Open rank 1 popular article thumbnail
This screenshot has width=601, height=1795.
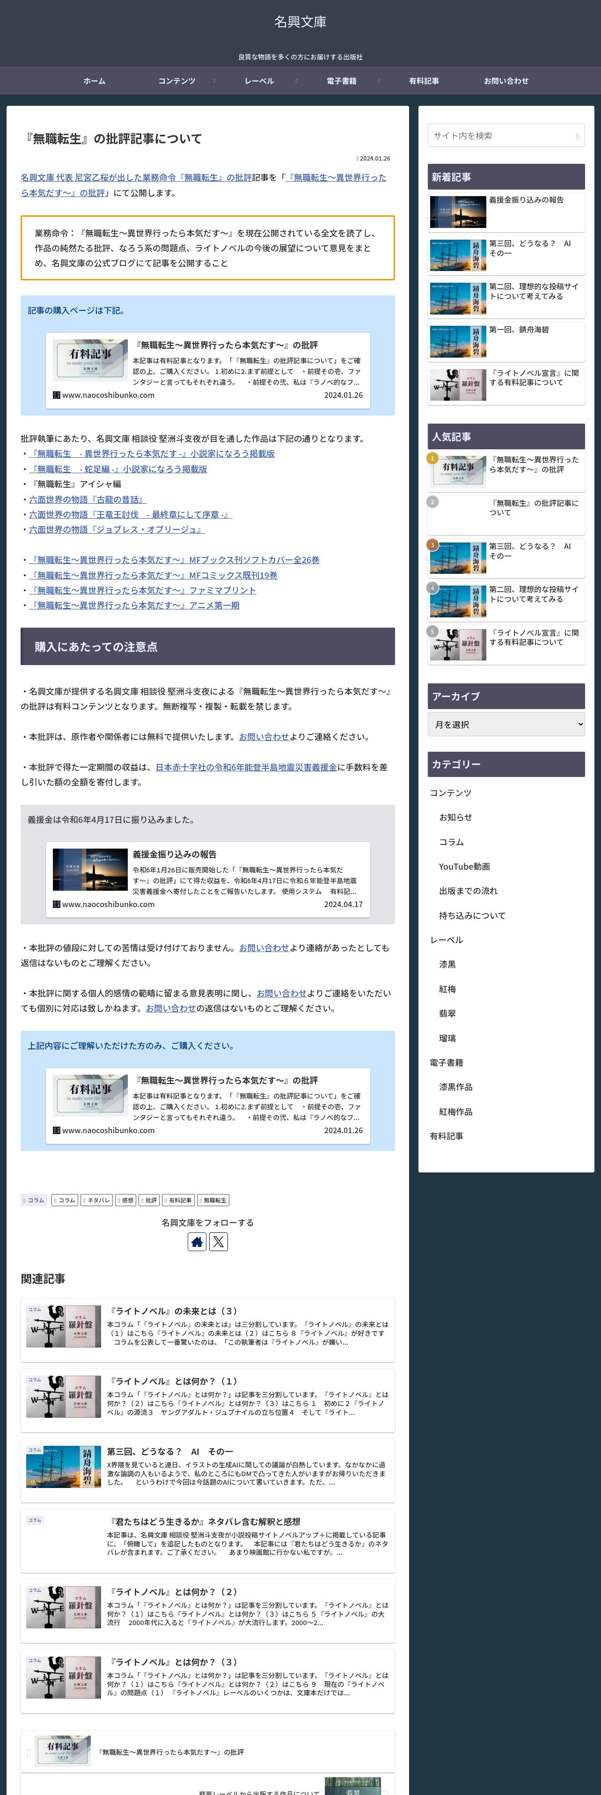click(457, 472)
